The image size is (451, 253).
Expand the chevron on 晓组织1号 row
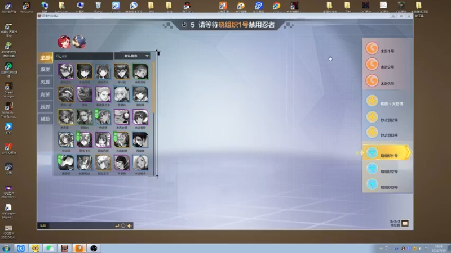tap(409, 152)
